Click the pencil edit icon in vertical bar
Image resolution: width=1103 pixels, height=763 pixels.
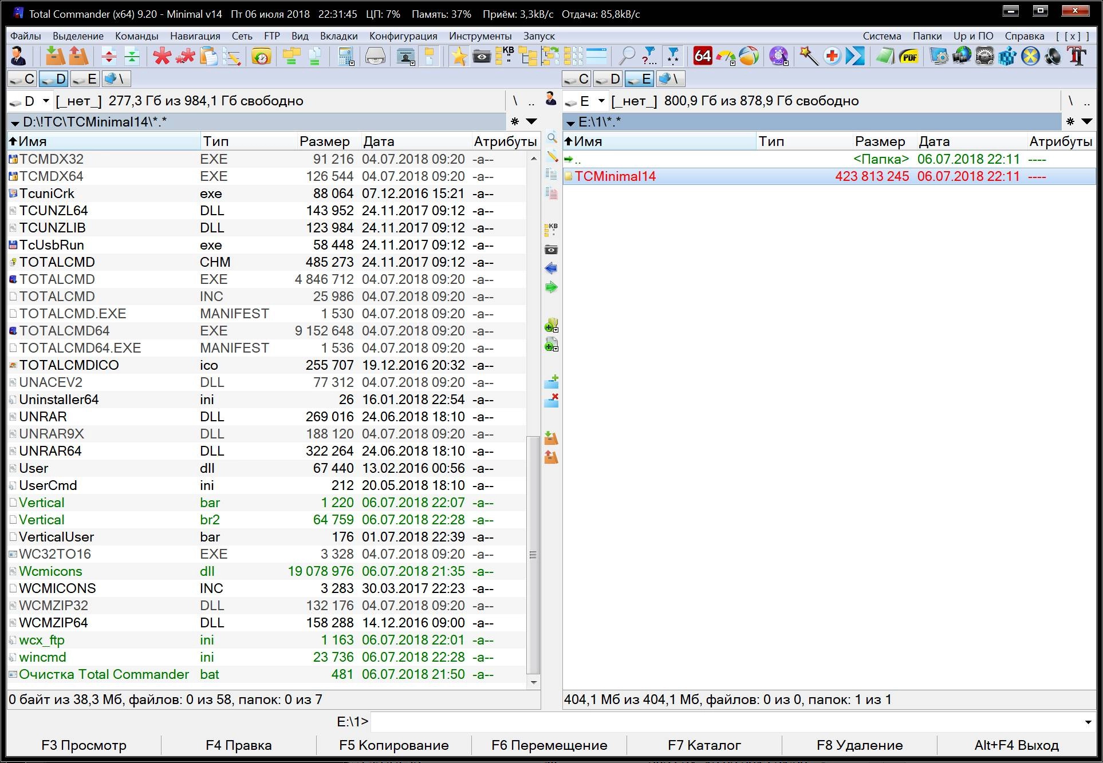(551, 156)
